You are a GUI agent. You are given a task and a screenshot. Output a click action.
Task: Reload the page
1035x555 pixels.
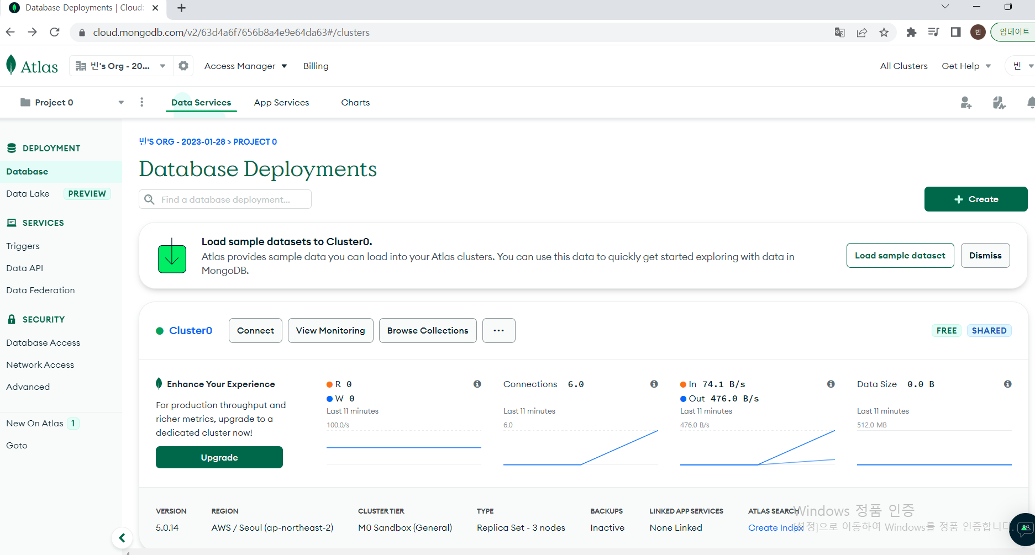[54, 32]
